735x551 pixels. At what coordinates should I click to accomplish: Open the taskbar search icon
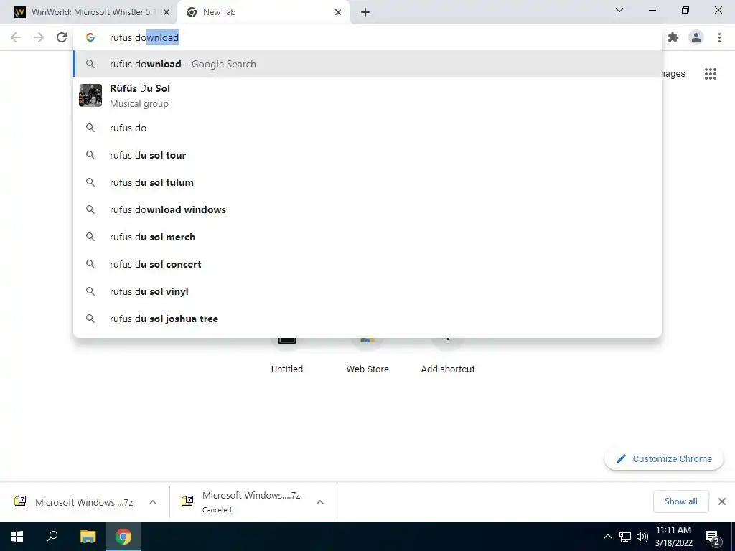[x=52, y=537]
